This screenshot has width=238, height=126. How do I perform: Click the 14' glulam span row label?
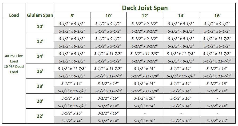pos(40,57)
